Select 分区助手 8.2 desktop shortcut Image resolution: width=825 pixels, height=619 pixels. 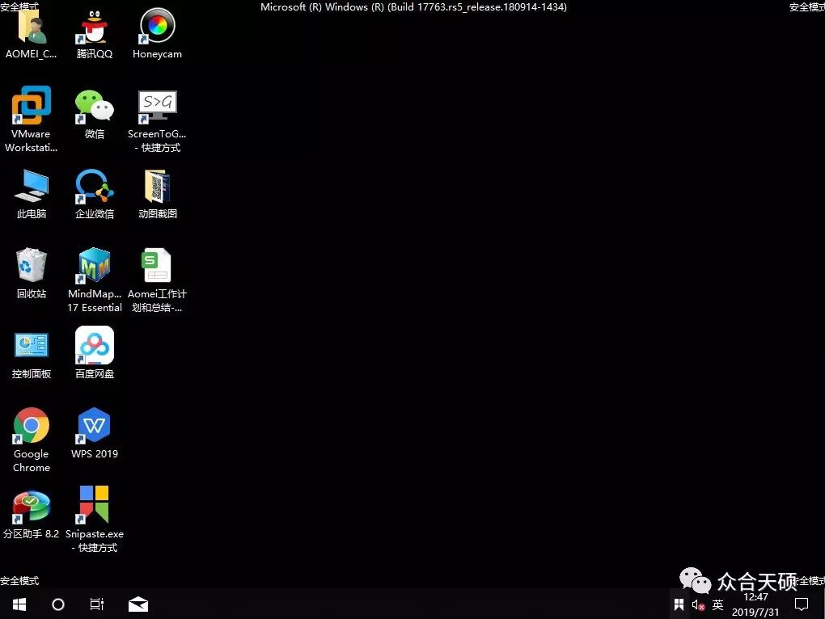tap(31, 507)
